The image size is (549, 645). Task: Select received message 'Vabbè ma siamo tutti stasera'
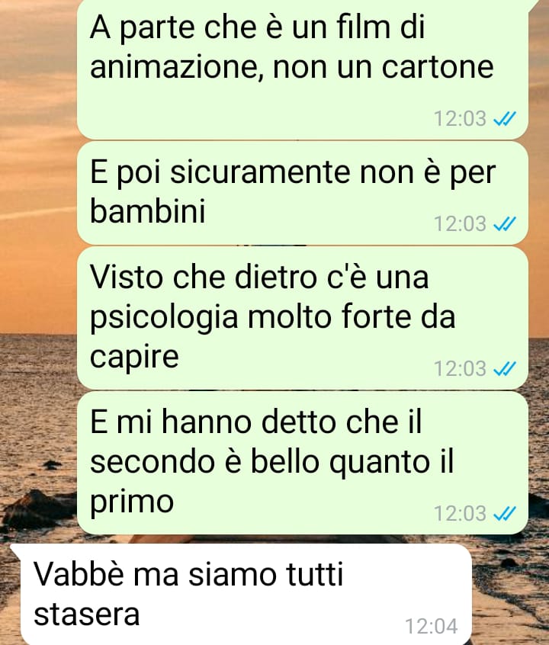point(246,595)
